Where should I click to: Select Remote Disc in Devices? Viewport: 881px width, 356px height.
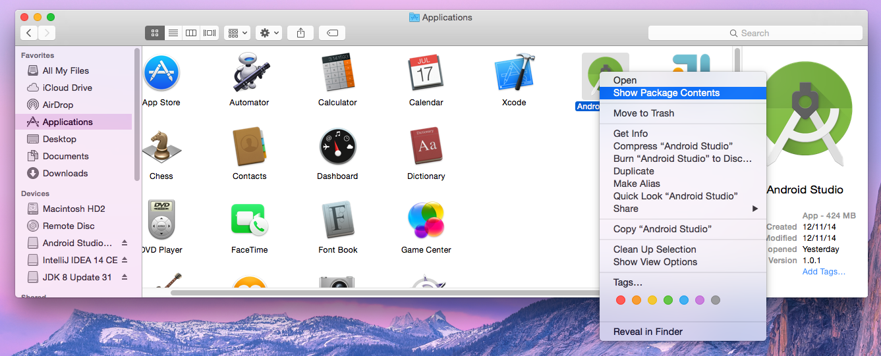72,226
